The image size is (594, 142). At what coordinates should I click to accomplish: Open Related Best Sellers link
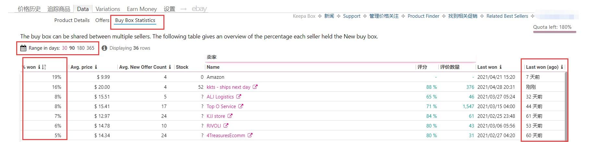tap(507, 16)
